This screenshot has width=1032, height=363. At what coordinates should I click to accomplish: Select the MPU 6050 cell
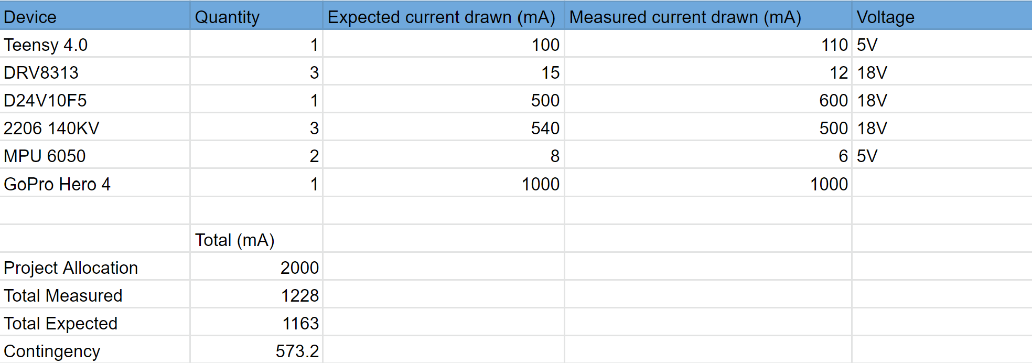coord(94,155)
